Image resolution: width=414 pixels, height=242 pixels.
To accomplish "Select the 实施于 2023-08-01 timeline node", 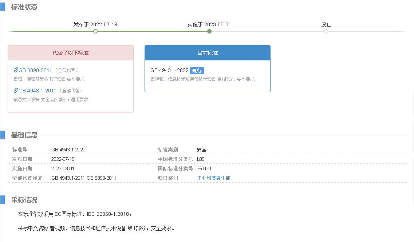I will (209, 31).
